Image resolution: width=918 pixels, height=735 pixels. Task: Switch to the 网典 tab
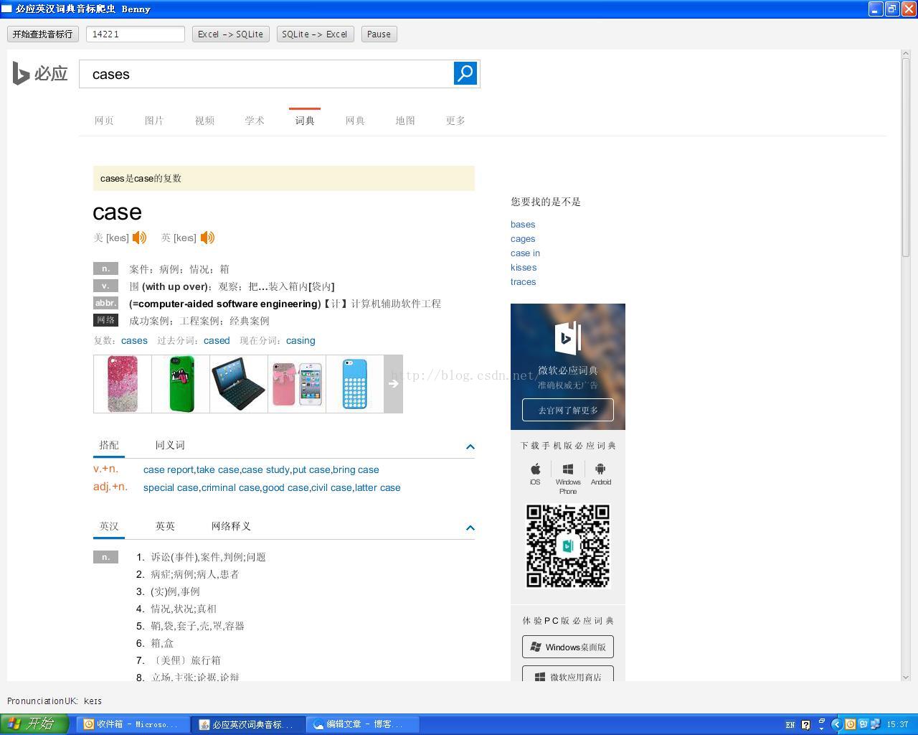(x=355, y=121)
